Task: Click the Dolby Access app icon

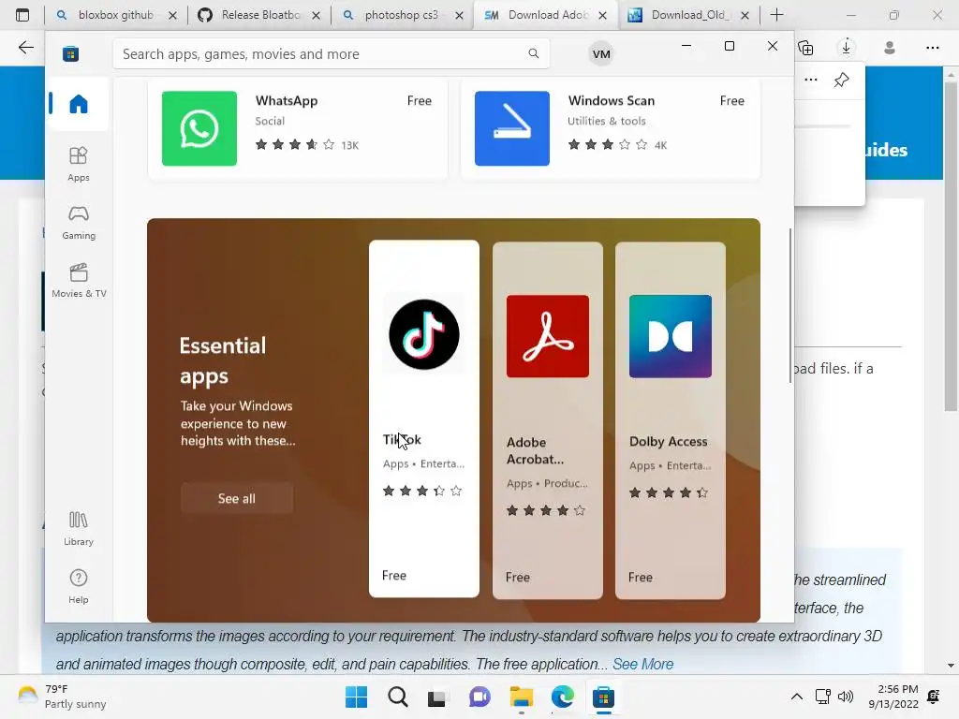Action: click(671, 336)
